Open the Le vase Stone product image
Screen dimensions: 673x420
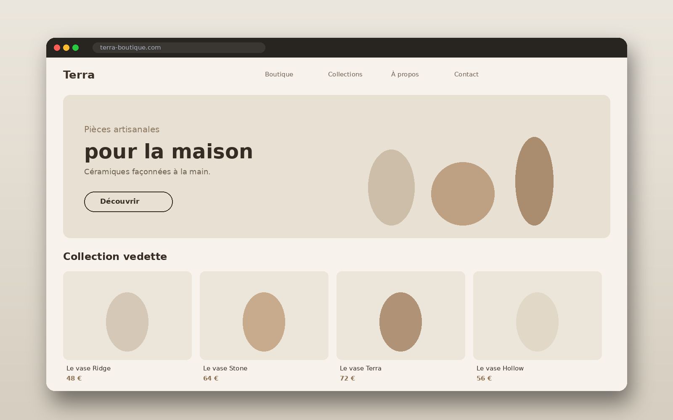click(x=264, y=315)
